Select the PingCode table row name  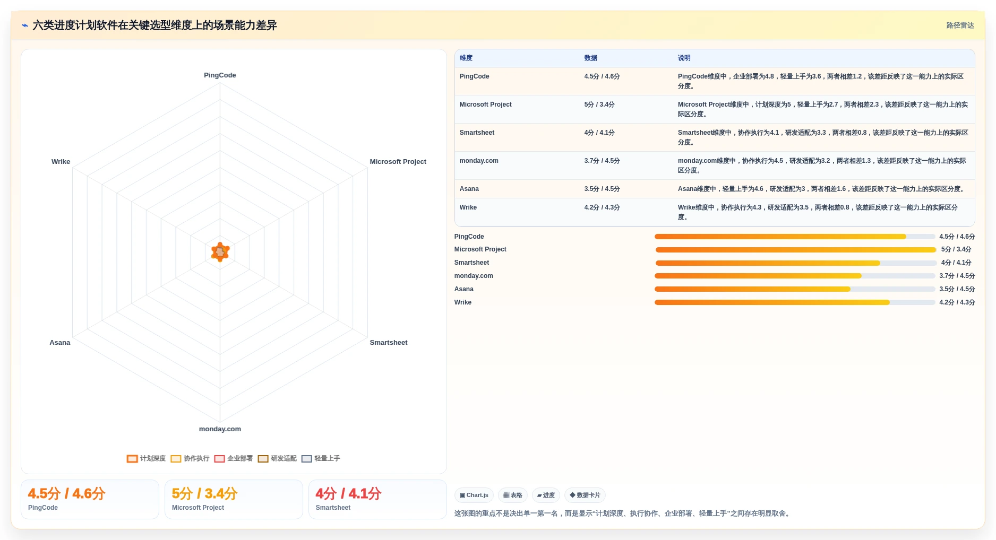[475, 76]
